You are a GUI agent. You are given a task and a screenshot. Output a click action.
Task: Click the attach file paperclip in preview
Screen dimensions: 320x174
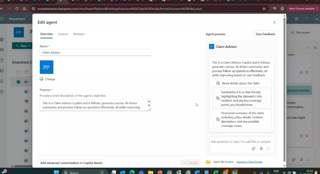click(x=253, y=148)
